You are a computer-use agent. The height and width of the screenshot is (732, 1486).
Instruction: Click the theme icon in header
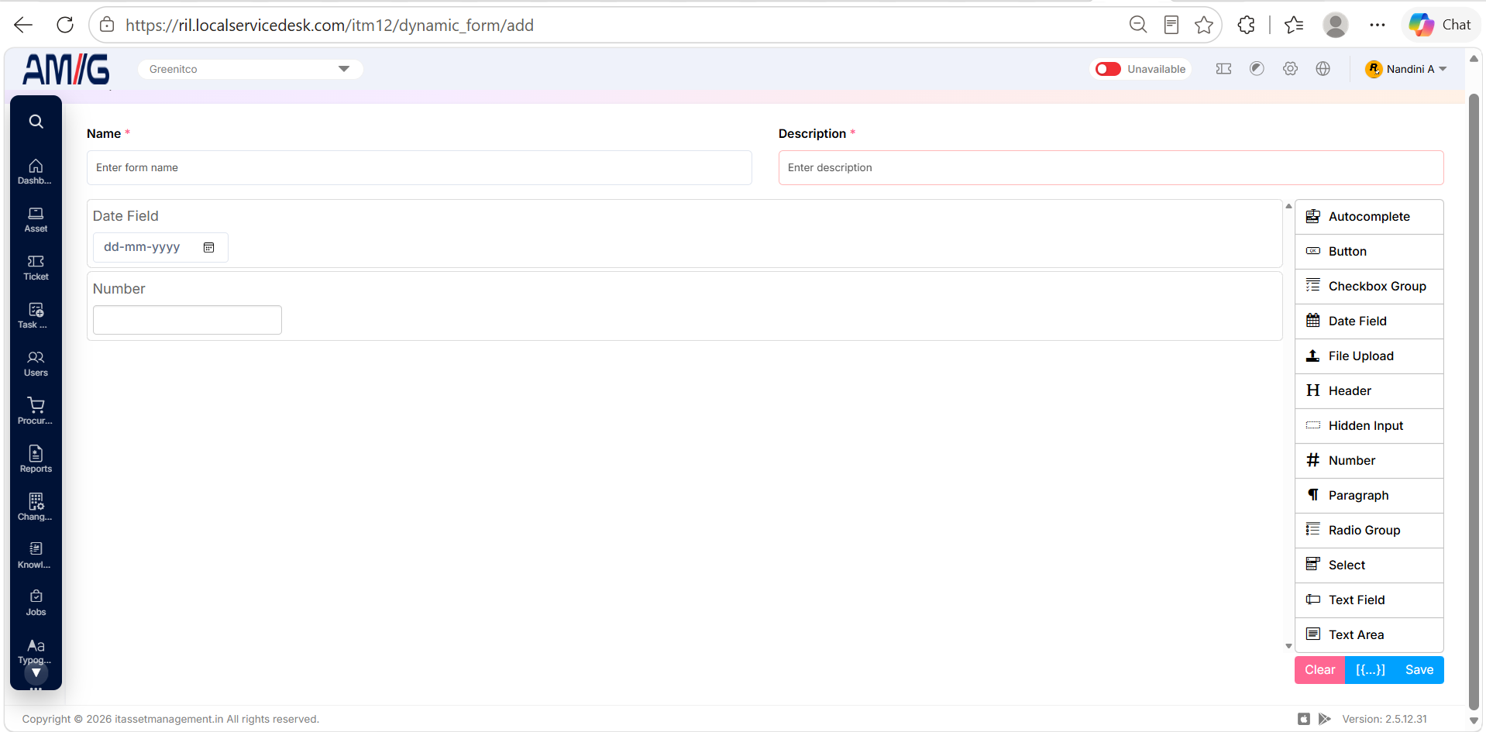click(x=1257, y=69)
